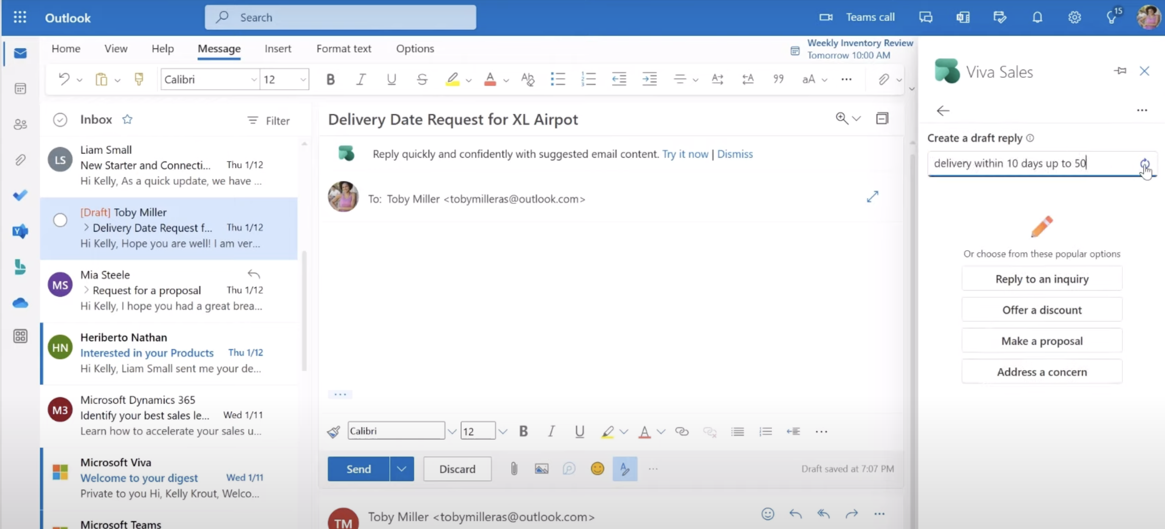Expand Request for a proposal conversation chevron
This screenshot has height=529, width=1165.
tap(86, 290)
